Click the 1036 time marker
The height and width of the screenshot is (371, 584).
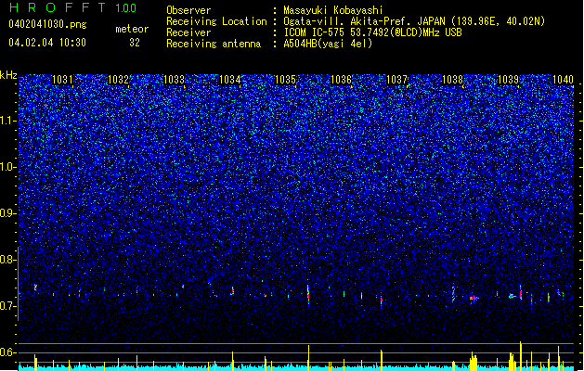pos(341,79)
